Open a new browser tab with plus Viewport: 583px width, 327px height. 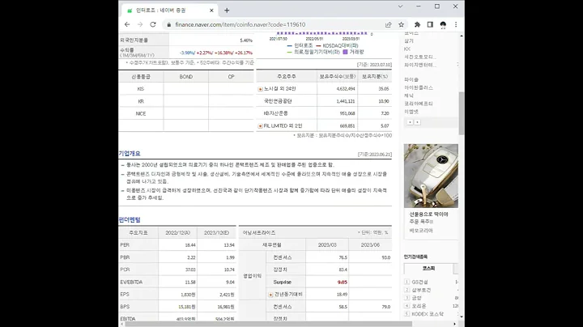click(x=227, y=11)
